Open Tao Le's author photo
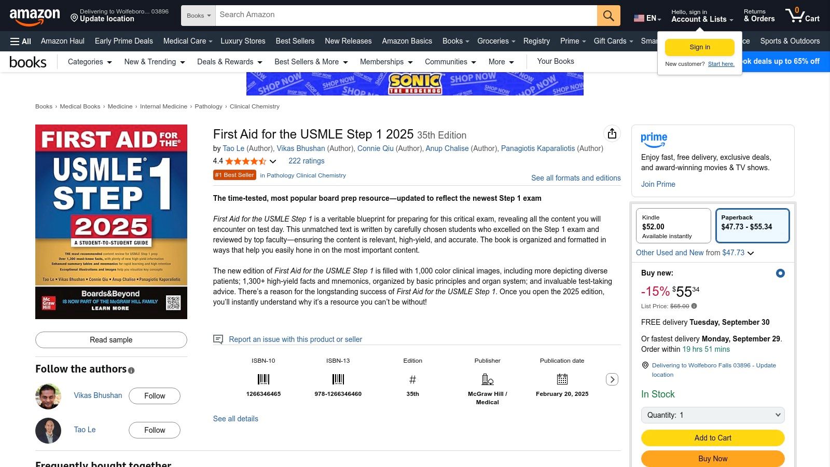The height and width of the screenshot is (467, 830). [x=48, y=431]
